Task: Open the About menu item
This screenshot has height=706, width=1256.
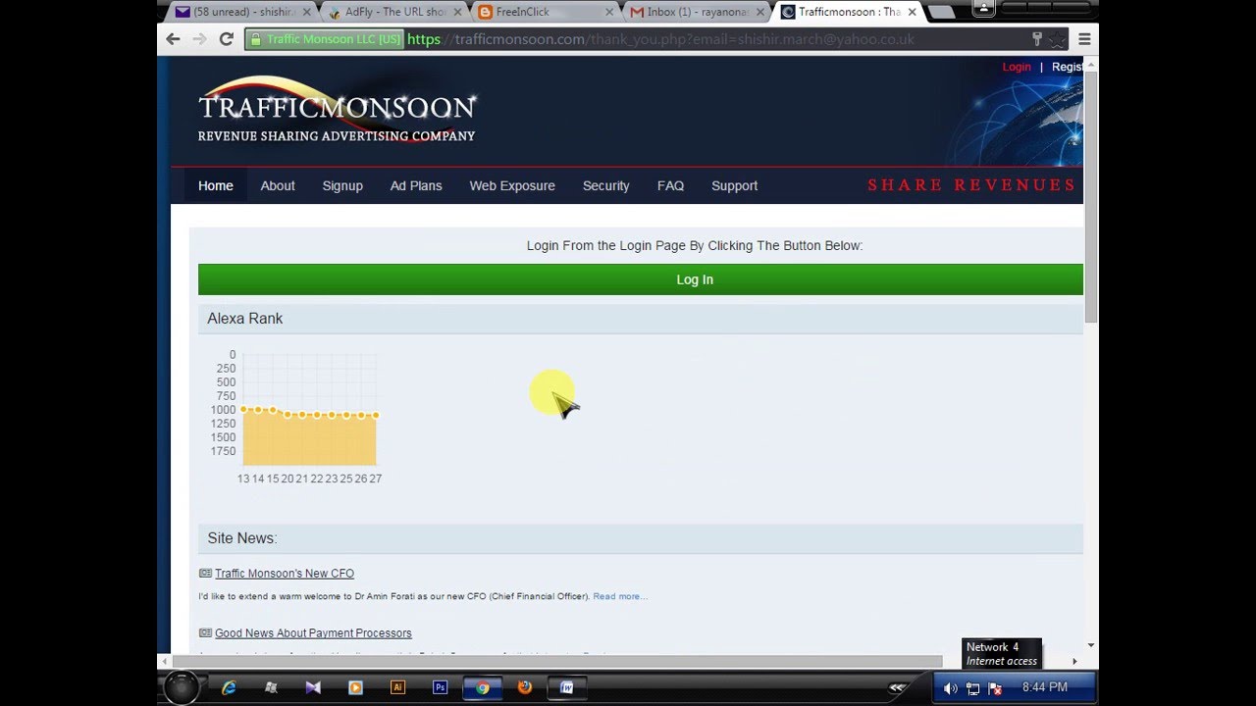Action: tap(278, 185)
